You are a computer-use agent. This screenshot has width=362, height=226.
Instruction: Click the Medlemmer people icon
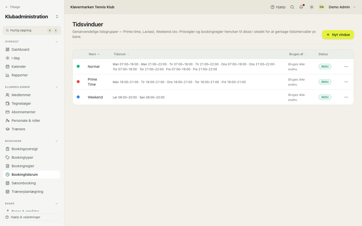click(x=8, y=95)
